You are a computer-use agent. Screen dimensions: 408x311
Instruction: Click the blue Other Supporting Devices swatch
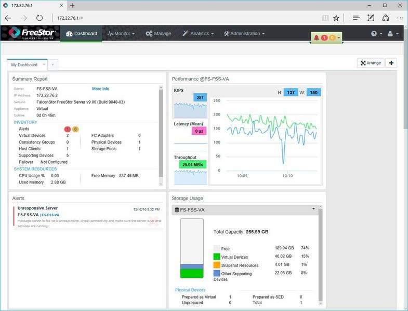tap(217, 273)
